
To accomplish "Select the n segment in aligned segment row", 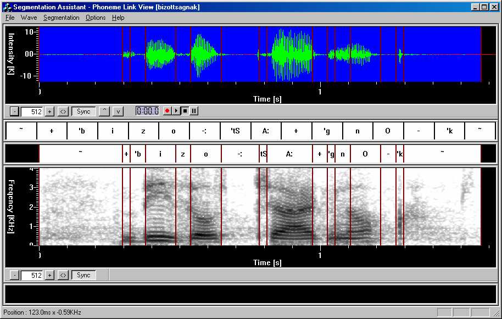I will point(343,154).
